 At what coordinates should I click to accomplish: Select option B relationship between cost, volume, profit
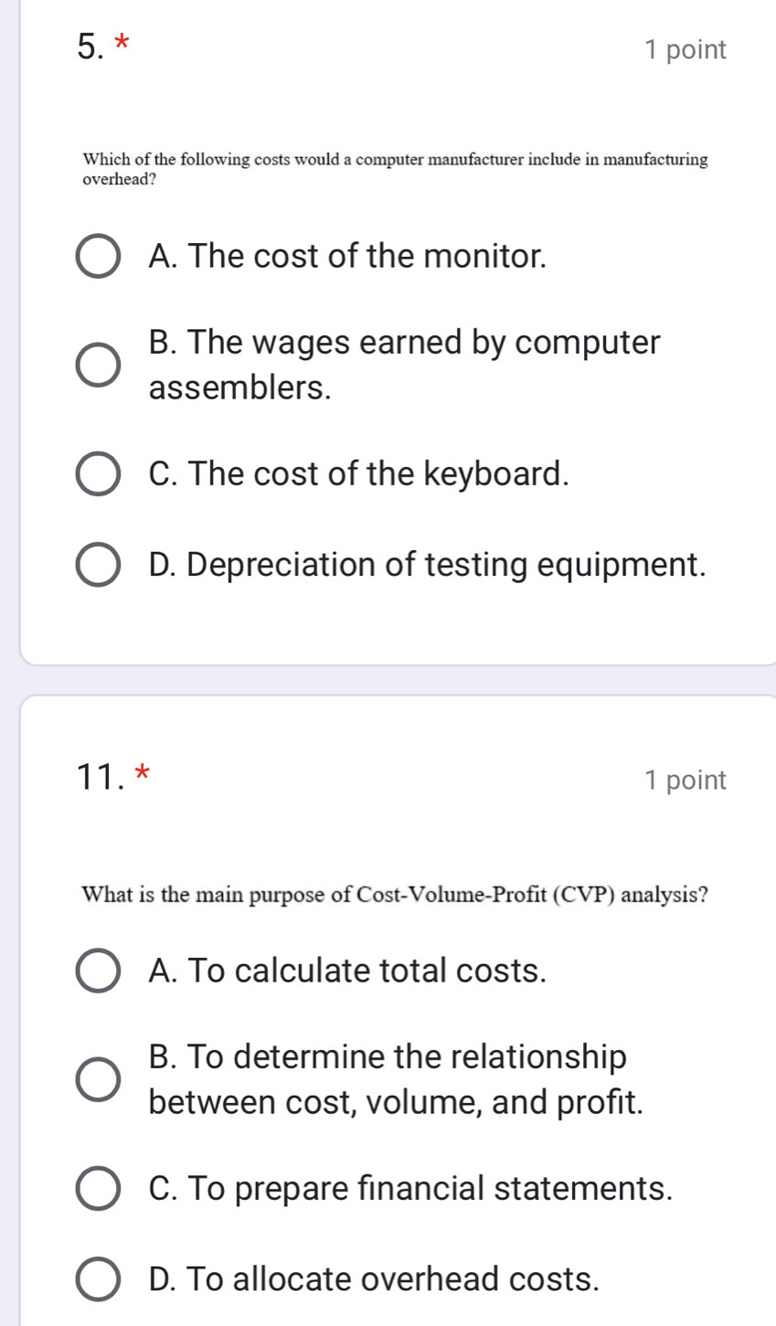96,1079
